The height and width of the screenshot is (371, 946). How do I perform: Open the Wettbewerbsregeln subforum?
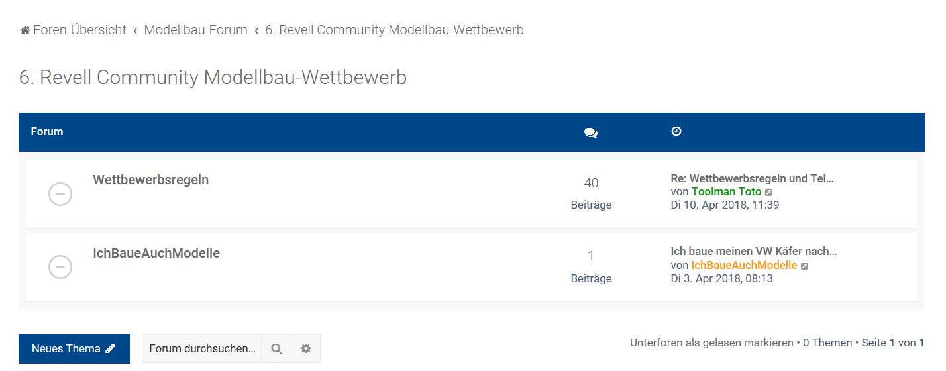point(150,180)
